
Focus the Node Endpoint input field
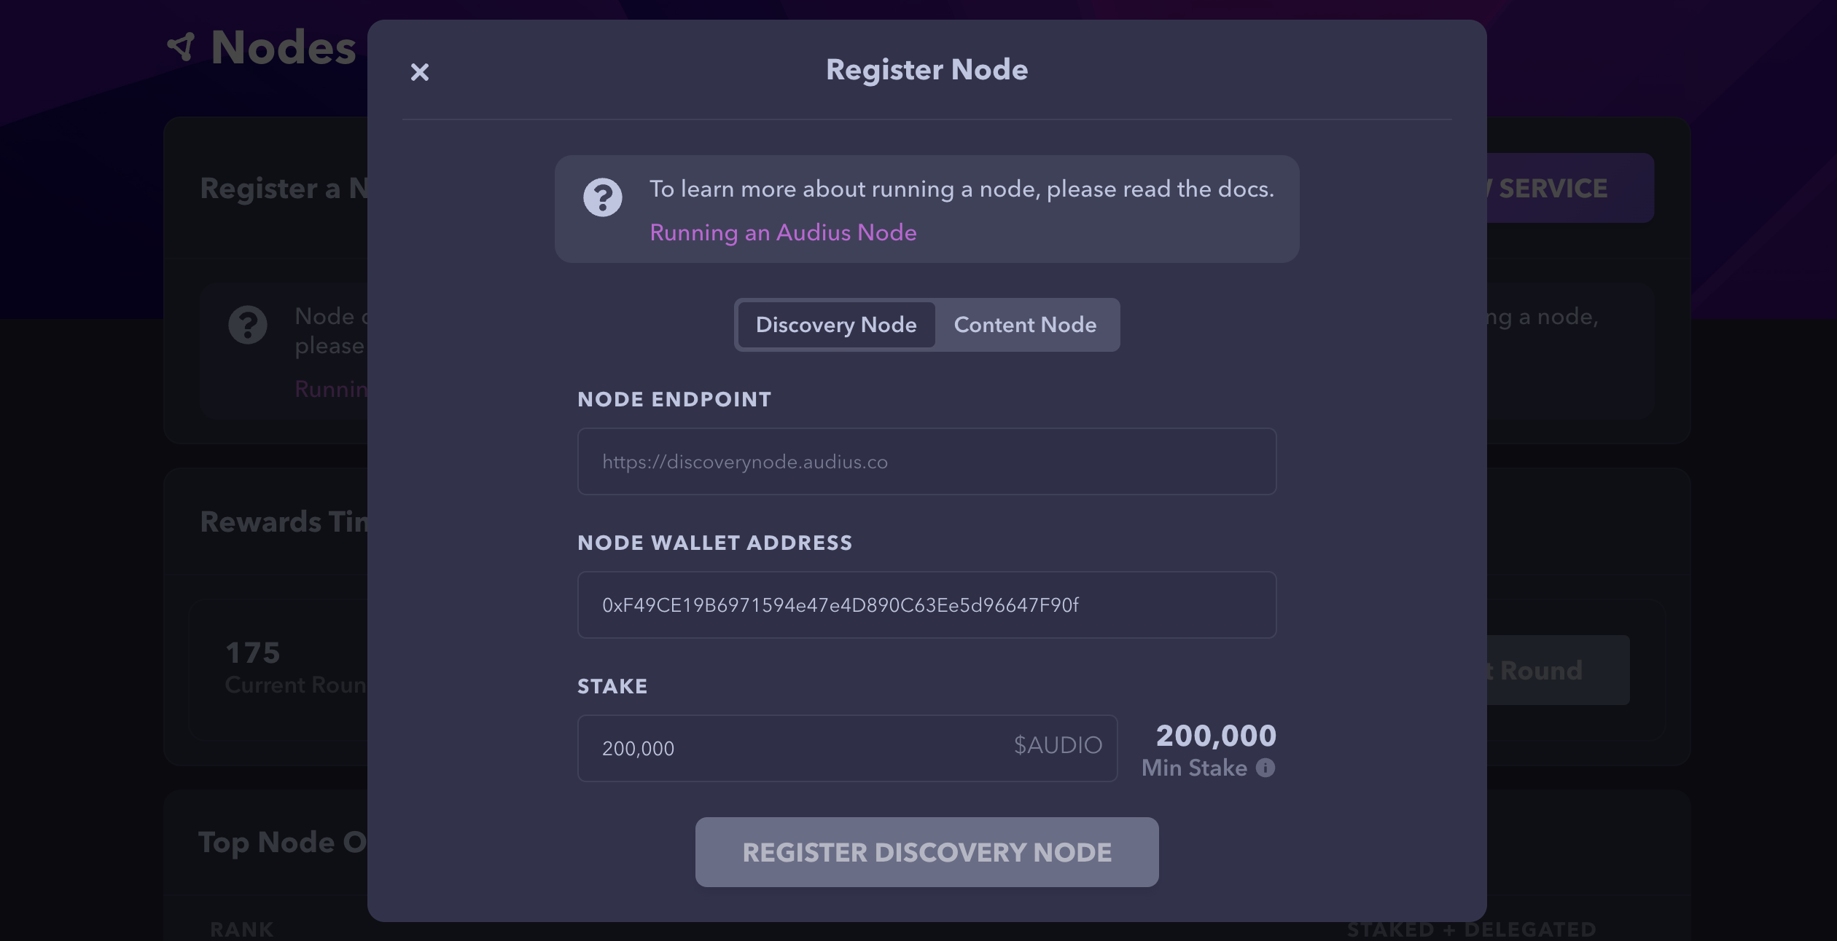point(927,462)
